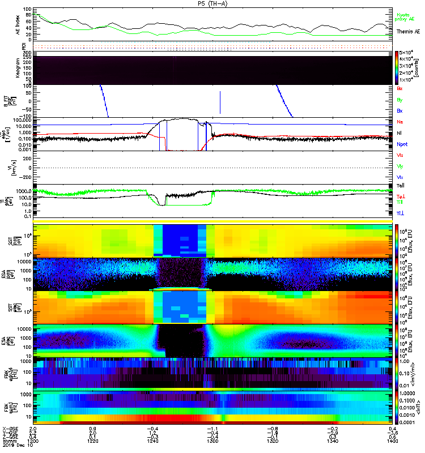
Task: Click the "-3.6" Y-GSE value
Action: (392, 433)
